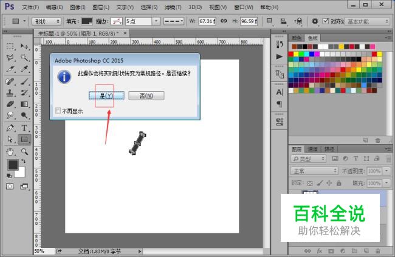Link width and height
The image size is (395, 257).
(224, 21)
